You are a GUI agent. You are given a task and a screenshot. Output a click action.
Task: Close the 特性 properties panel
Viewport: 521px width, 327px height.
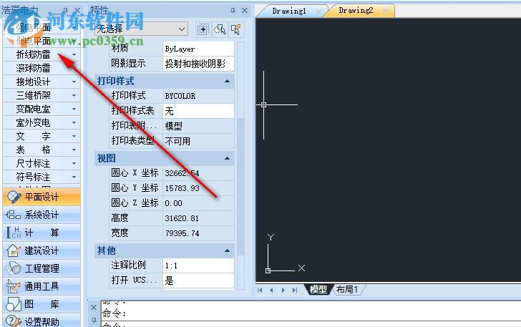click(x=245, y=11)
